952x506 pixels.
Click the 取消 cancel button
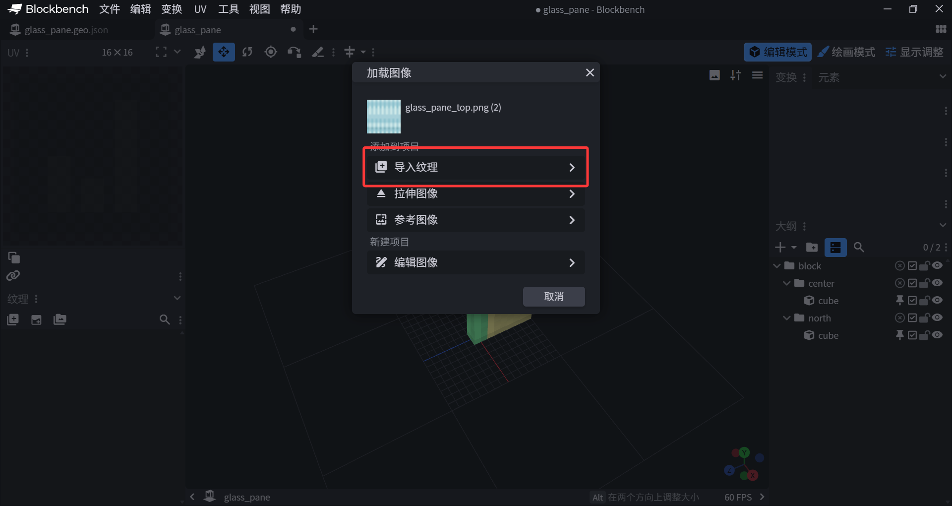(x=554, y=297)
